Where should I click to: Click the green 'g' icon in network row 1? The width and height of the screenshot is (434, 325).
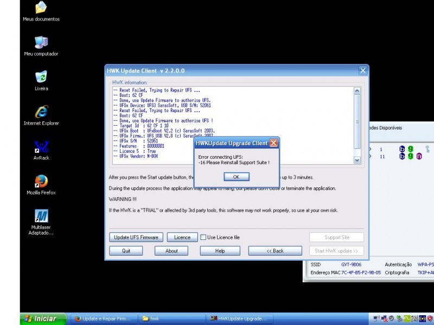coord(411,148)
